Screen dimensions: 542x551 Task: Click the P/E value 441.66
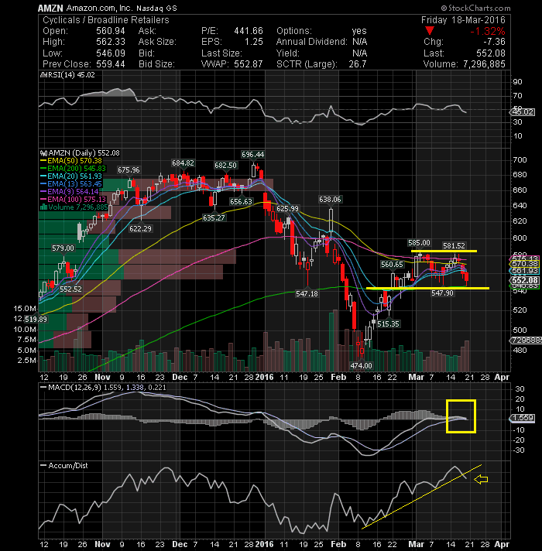click(x=249, y=31)
